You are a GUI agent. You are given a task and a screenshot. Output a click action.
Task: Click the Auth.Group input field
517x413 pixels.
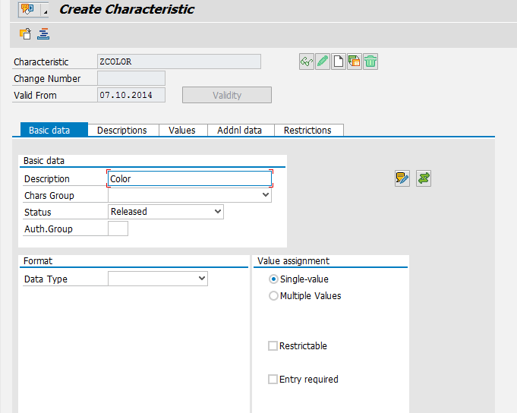pos(118,229)
